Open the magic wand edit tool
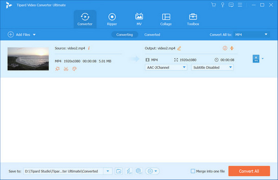The width and height of the screenshot is (278, 180). [57, 69]
